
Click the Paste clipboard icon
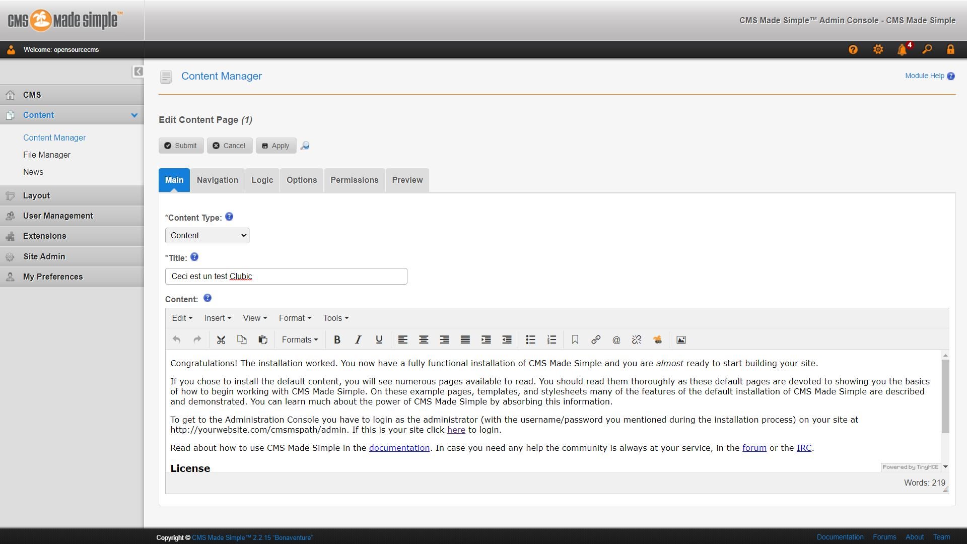[x=263, y=340]
